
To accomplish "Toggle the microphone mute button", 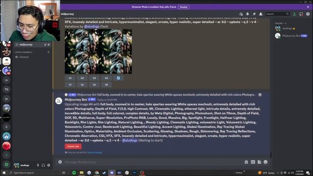I will (38, 165).
